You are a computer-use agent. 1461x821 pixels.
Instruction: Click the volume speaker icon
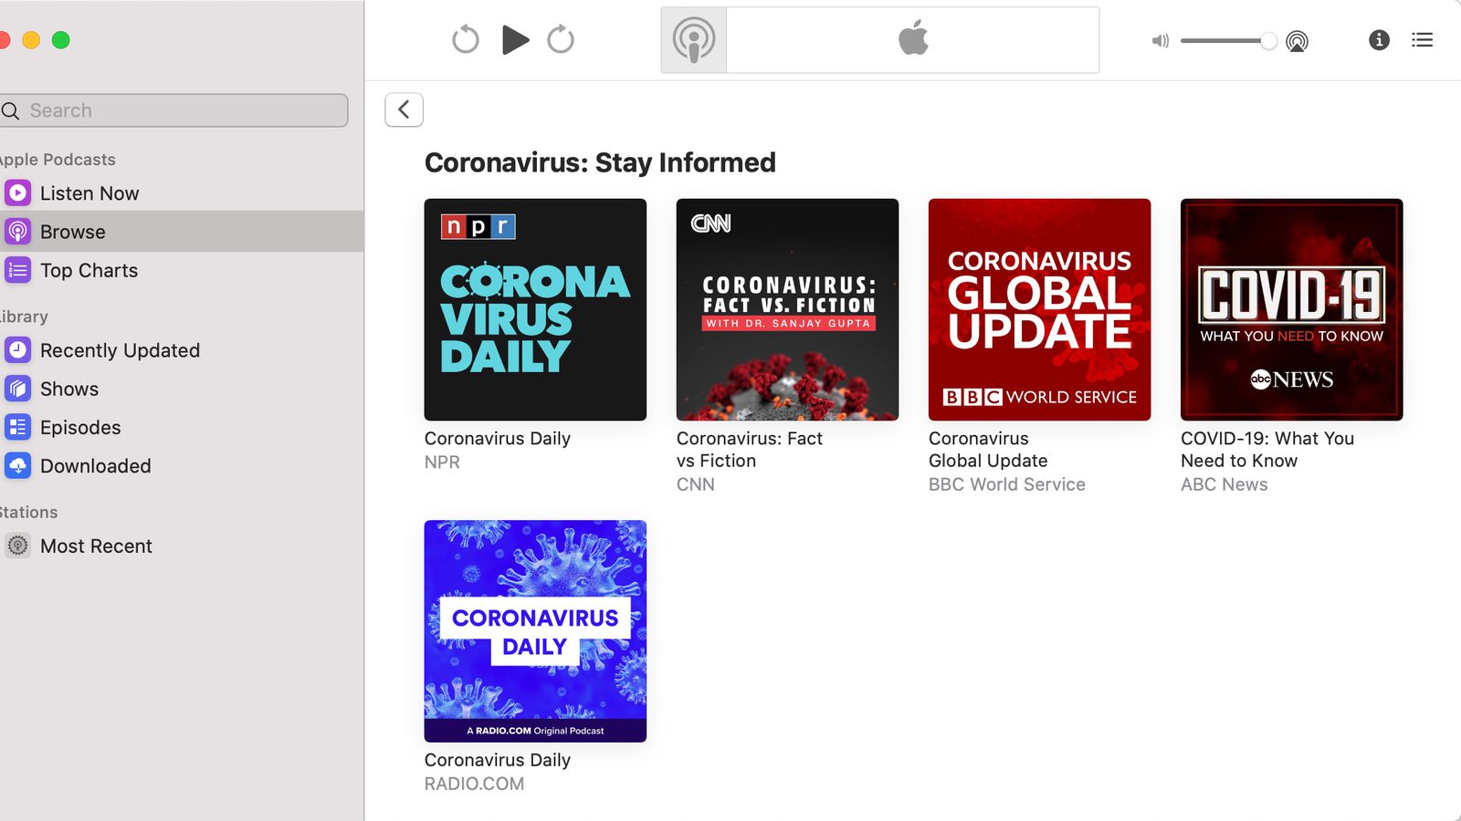click(1161, 40)
